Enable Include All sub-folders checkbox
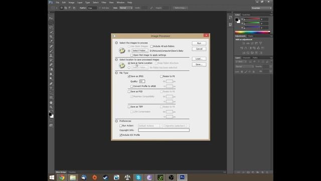Image resolution: width=321 pixels, height=181 pixels. 151,46
